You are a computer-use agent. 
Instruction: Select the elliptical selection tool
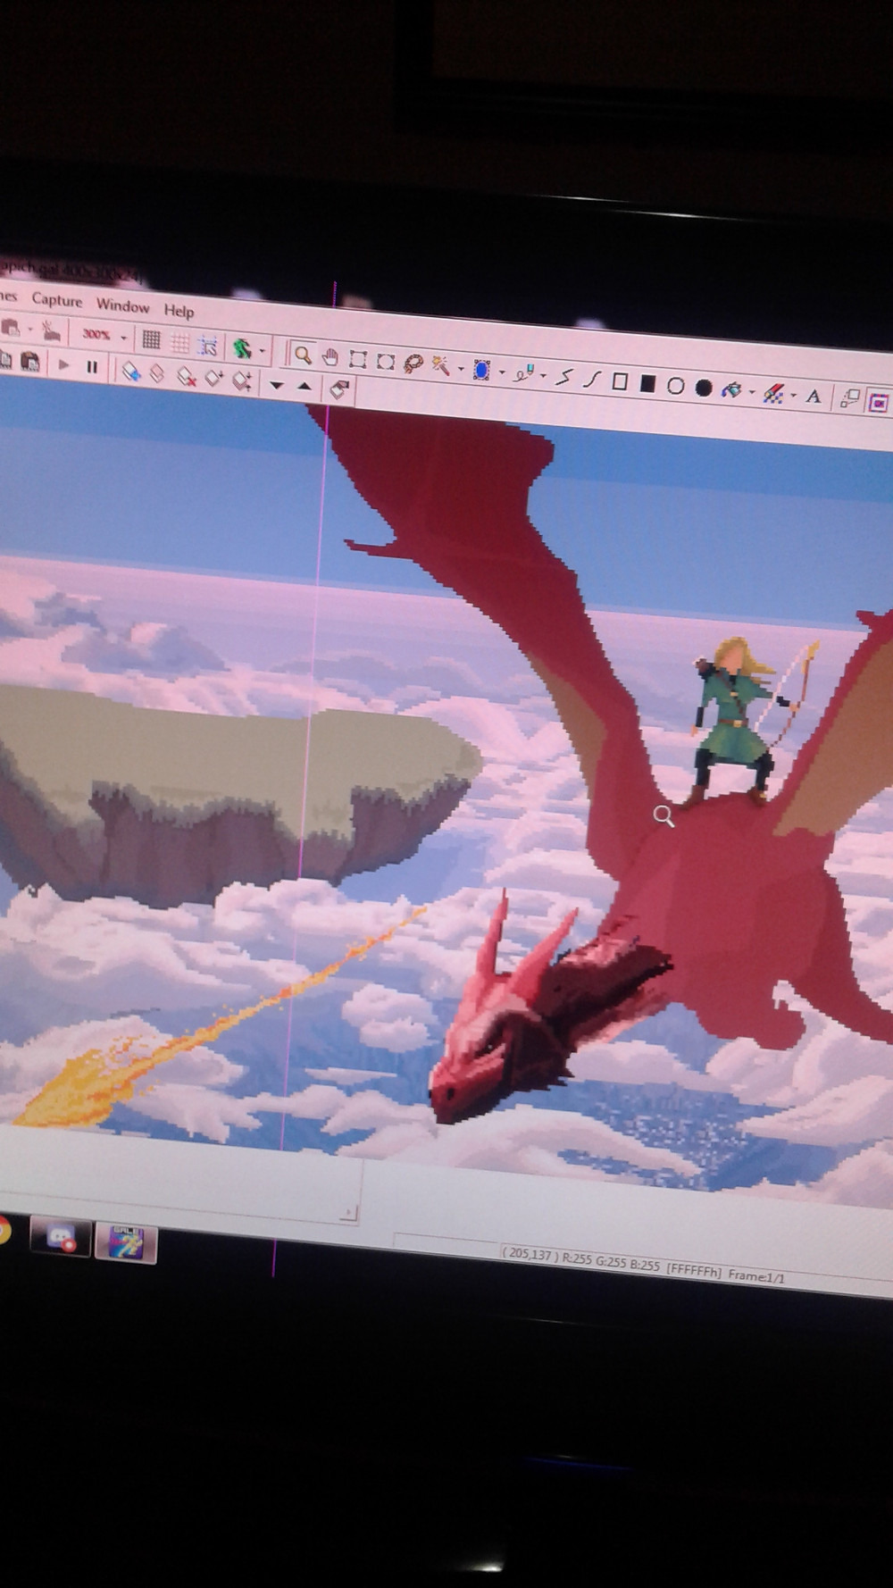[x=385, y=362]
